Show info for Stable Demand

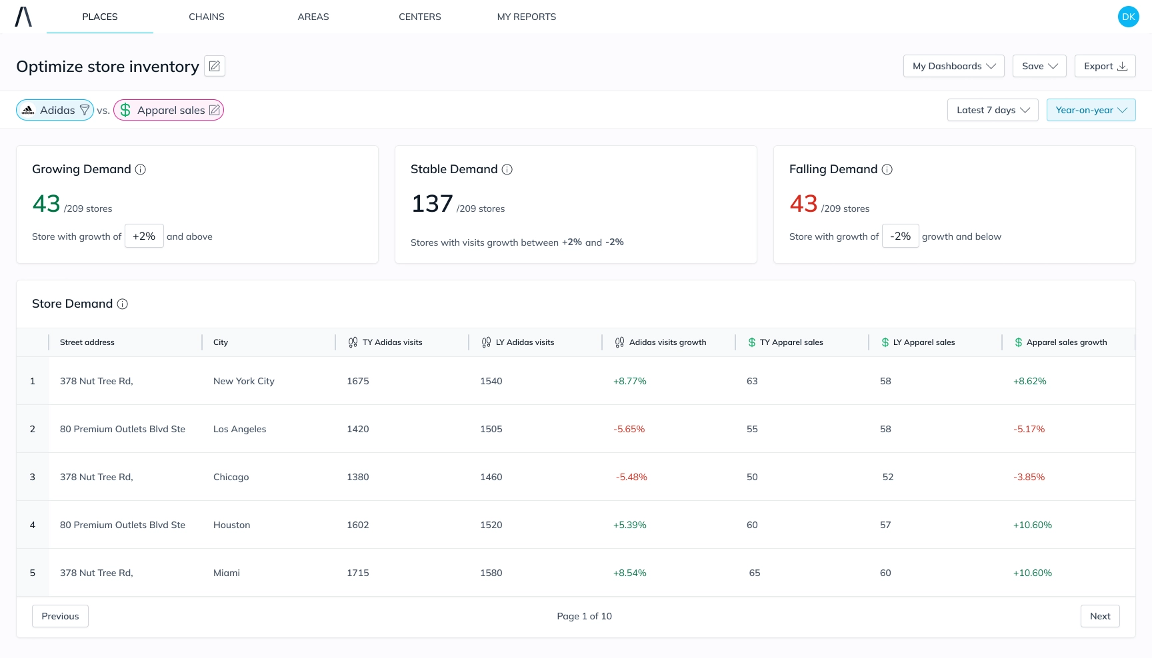point(507,169)
